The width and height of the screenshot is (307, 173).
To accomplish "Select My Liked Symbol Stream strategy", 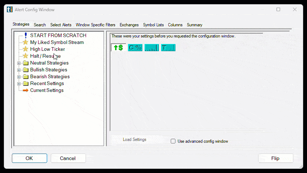I will click(57, 42).
